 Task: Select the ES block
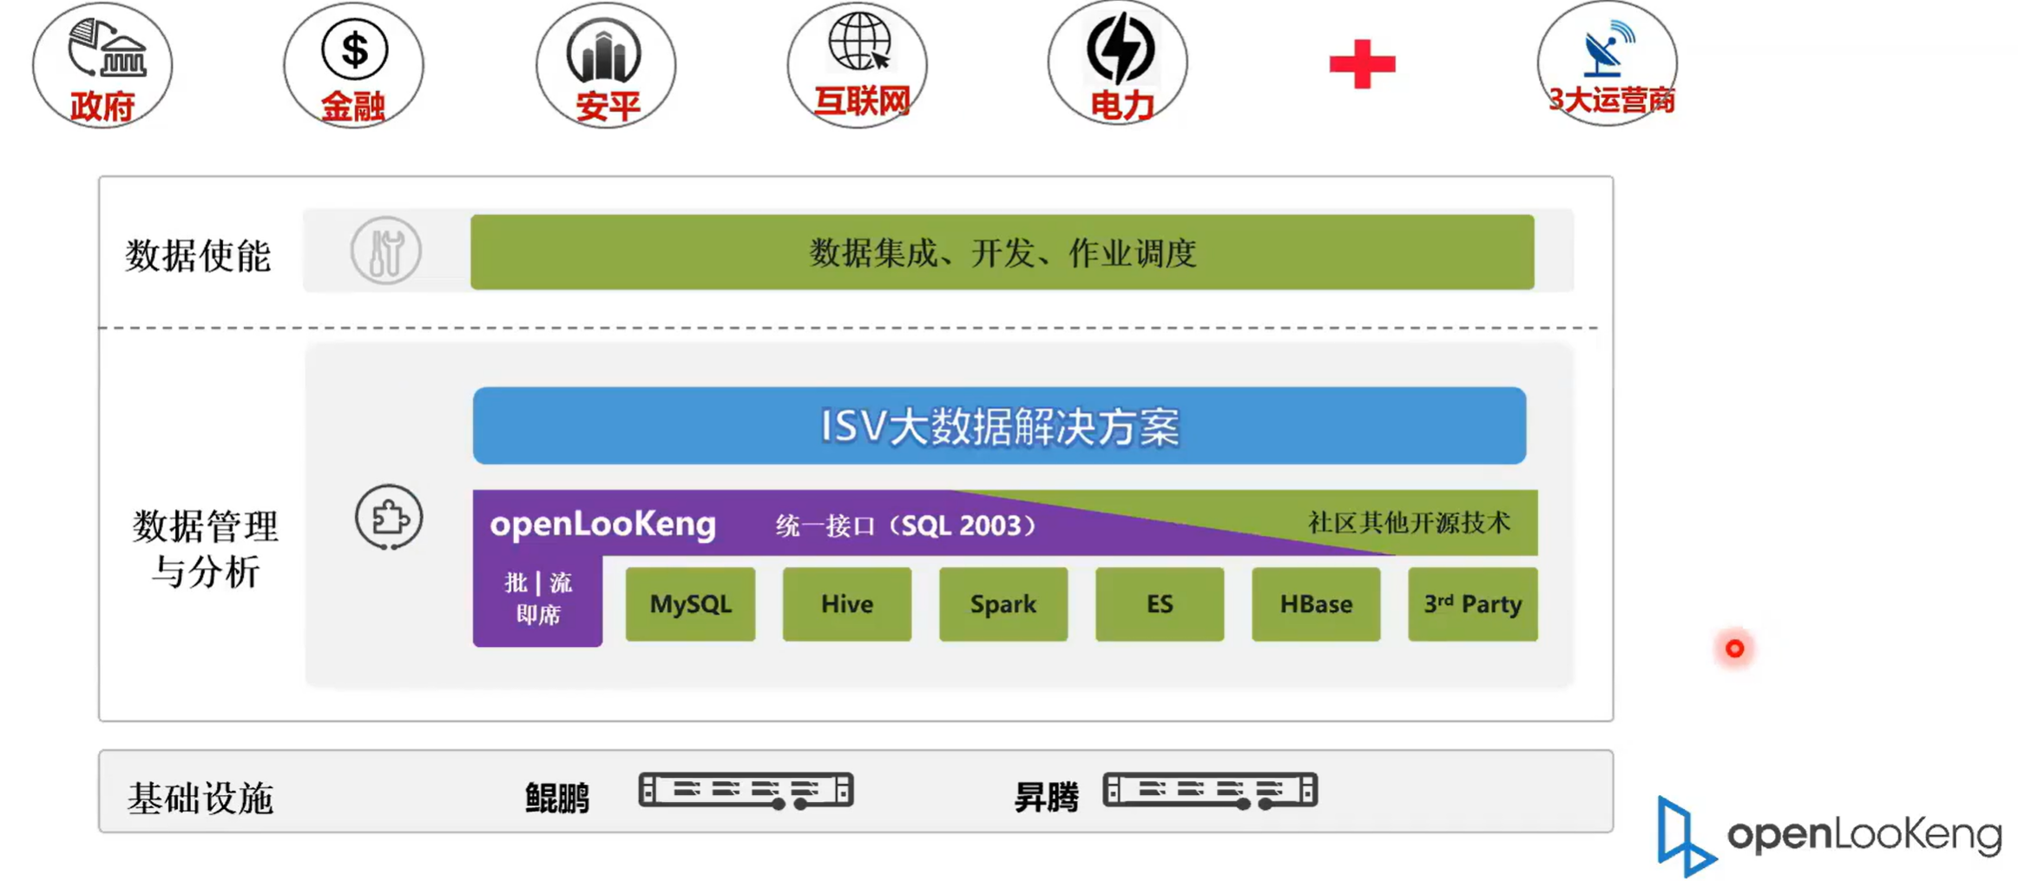click(1160, 604)
